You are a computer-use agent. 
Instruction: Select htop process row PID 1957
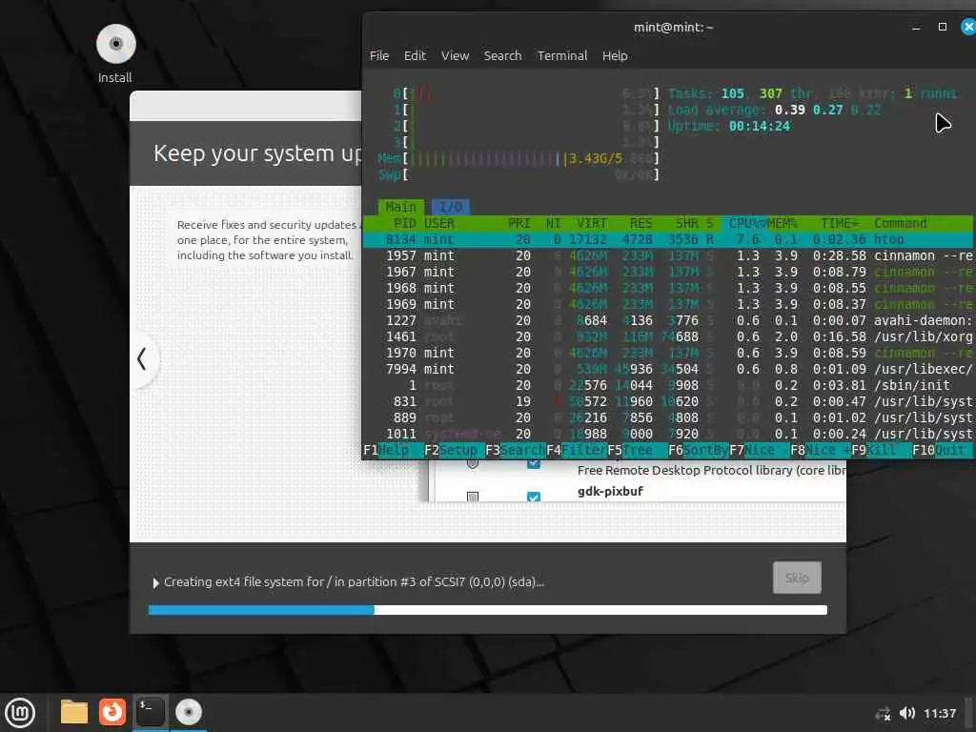[667, 255]
